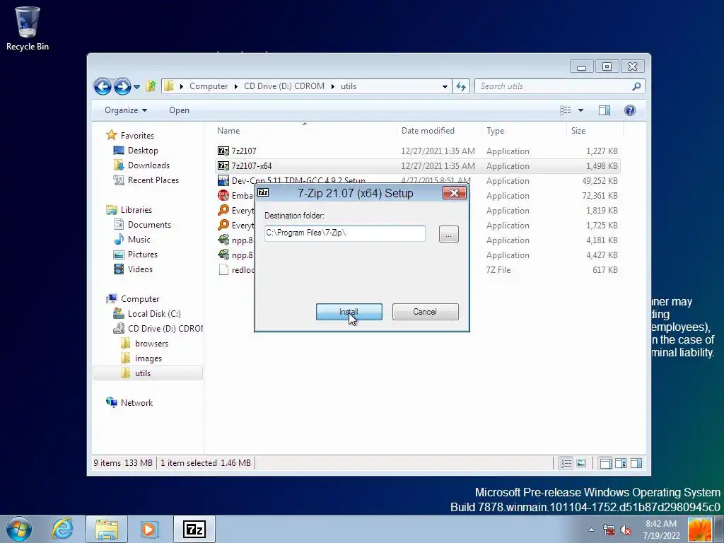Launch Internet Explorer from the taskbar
This screenshot has height=543, width=724.
(62, 529)
